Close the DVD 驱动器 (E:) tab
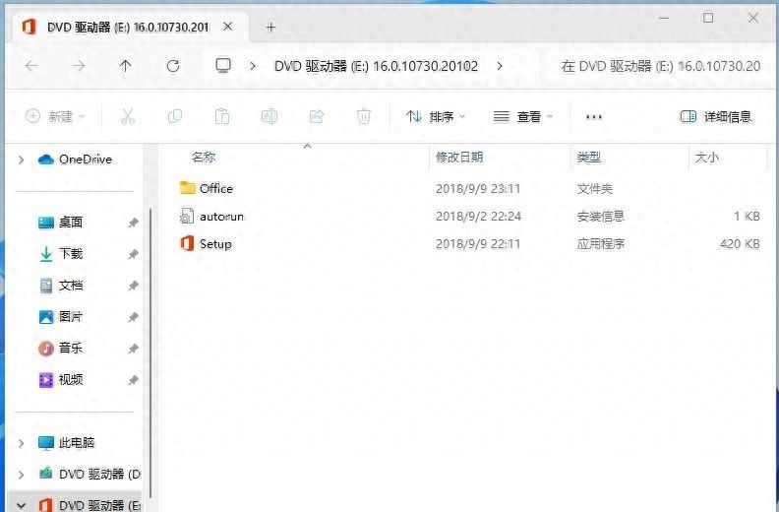The width and height of the screenshot is (779, 512). (227, 27)
